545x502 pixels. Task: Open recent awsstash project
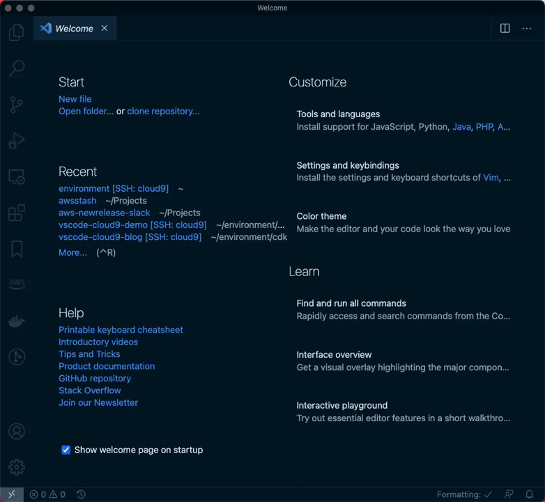tap(77, 201)
